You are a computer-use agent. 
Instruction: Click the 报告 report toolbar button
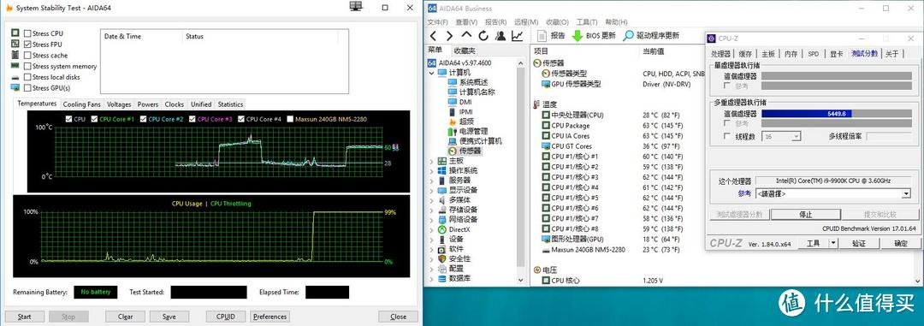(551, 36)
